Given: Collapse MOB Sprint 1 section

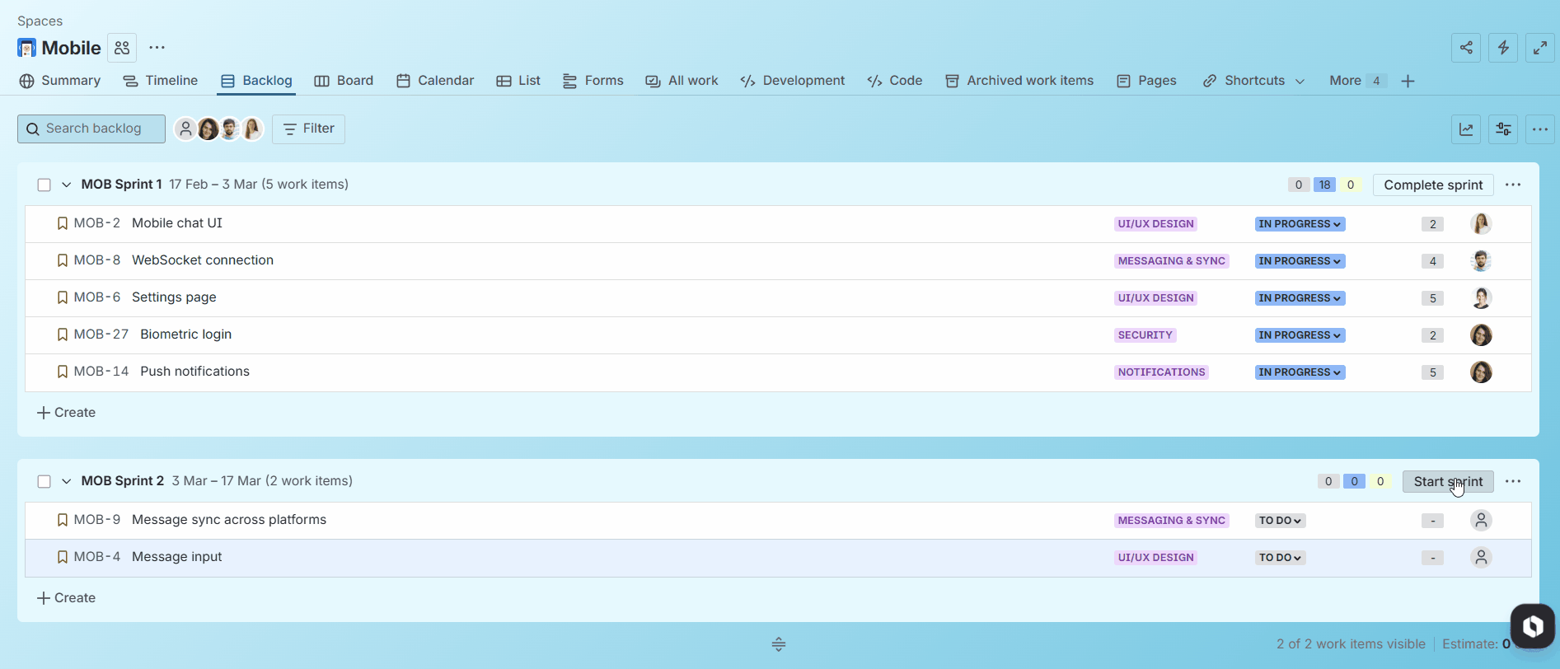Looking at the screenshot, I should pos(67,185).
